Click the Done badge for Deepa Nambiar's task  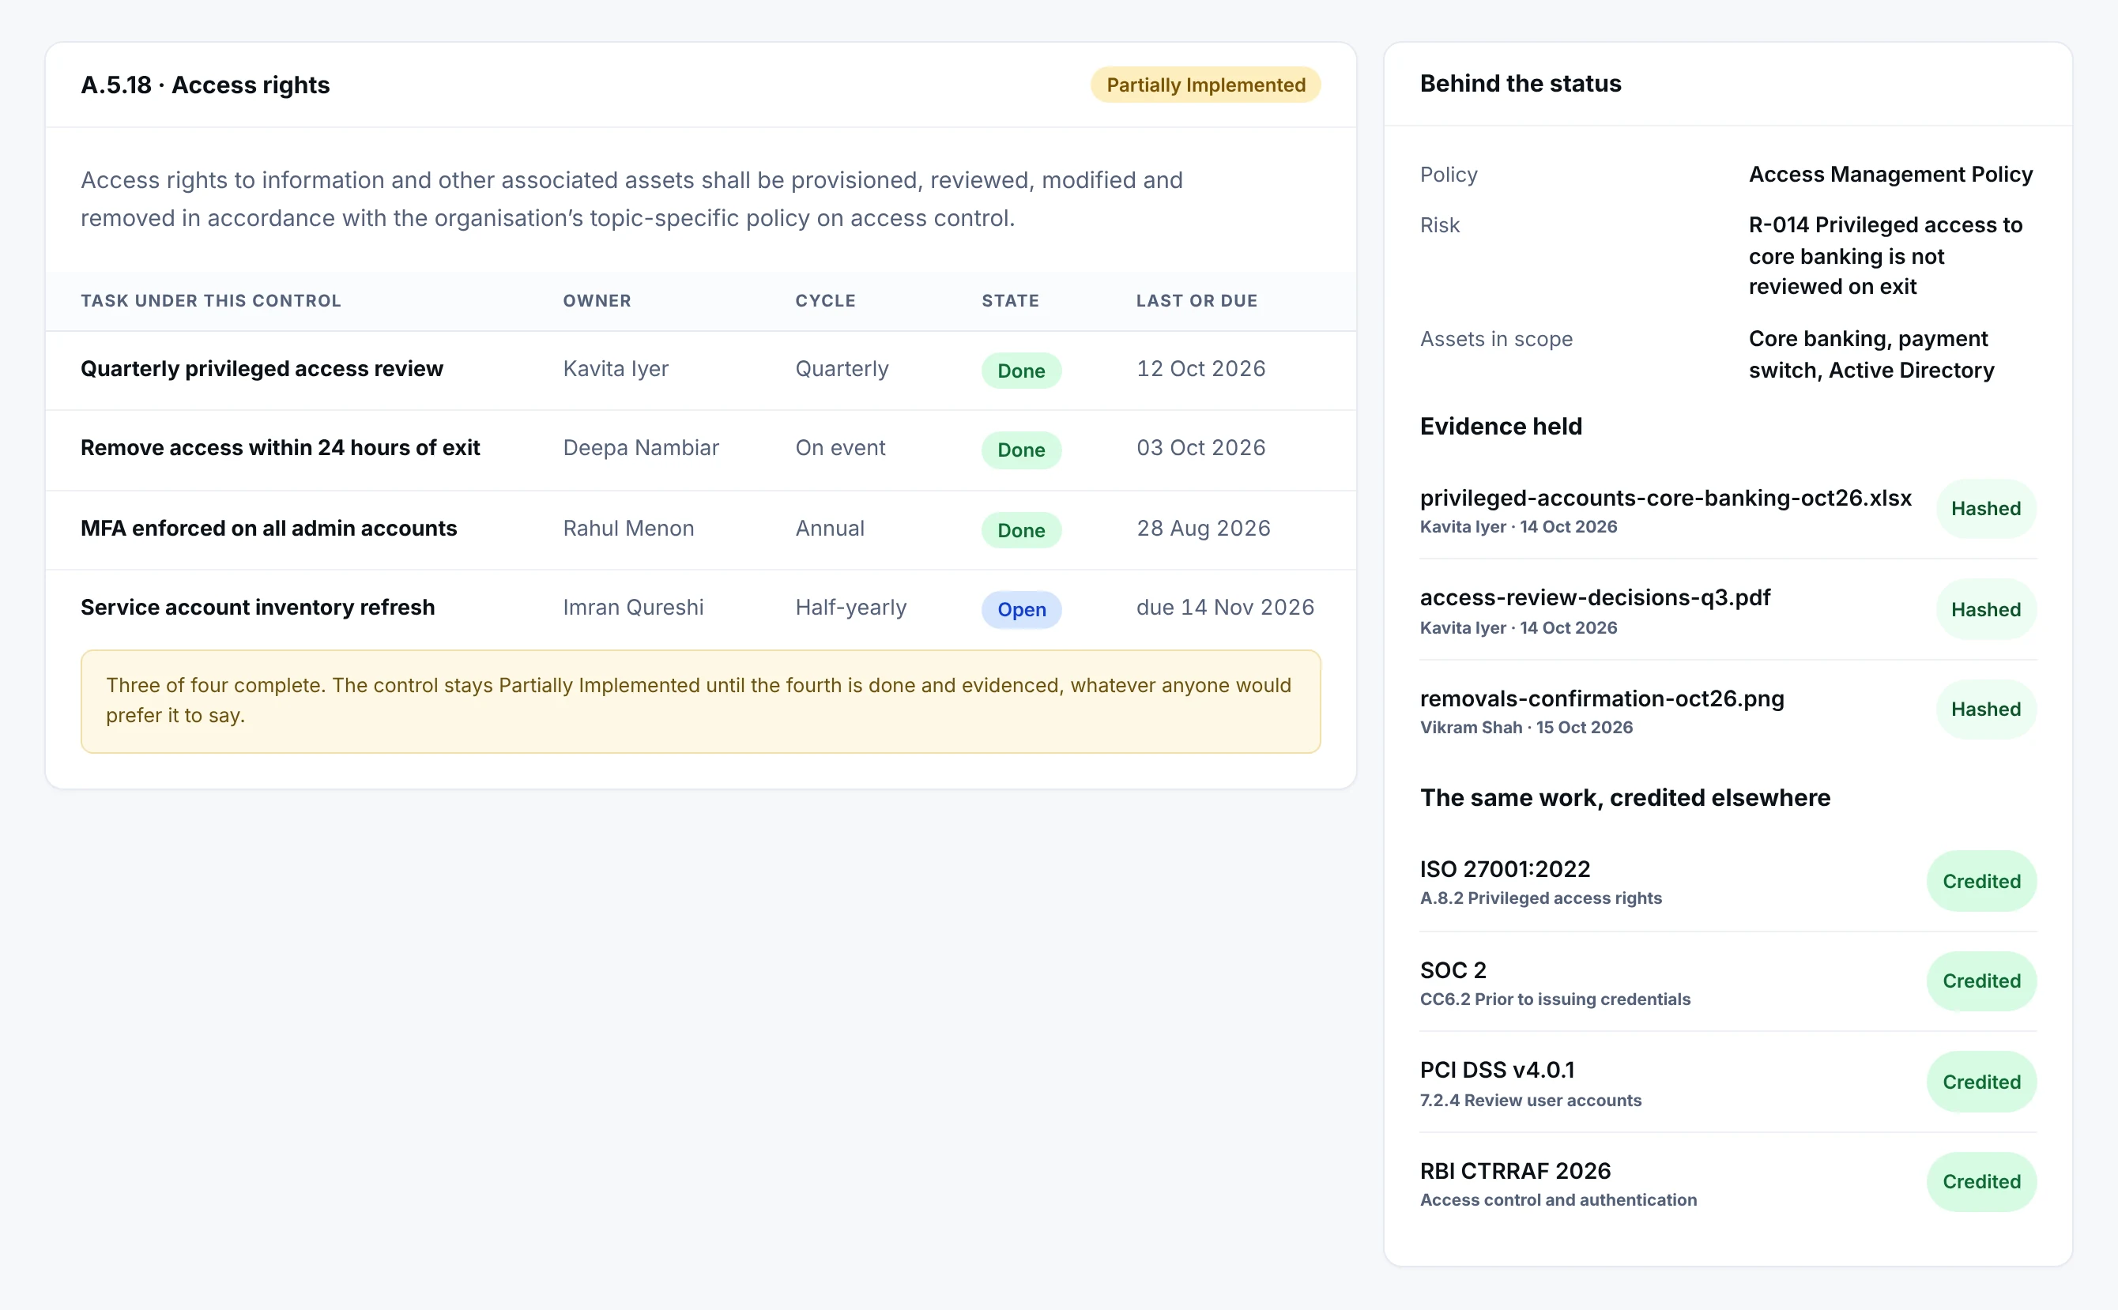[x=1021, y=450]
